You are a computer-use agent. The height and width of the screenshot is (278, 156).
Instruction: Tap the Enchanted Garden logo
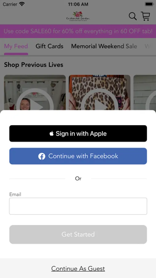click(78, 16)
